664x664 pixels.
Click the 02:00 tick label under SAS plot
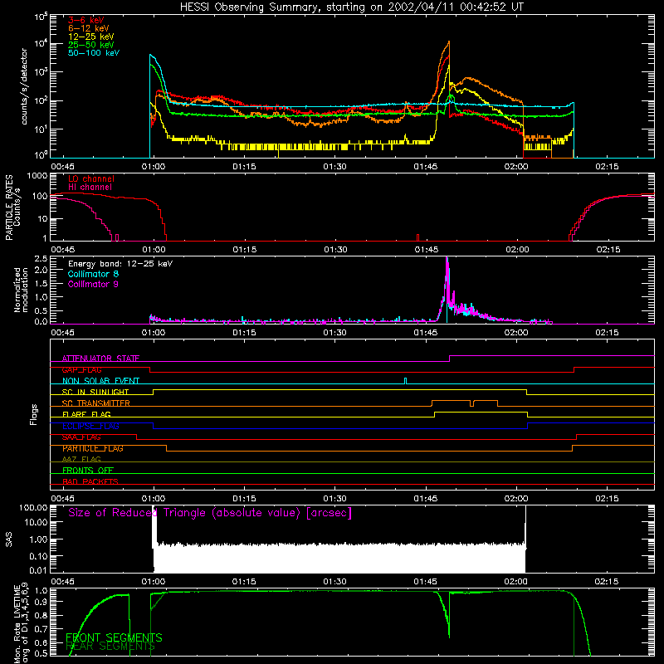pos(515,582)
